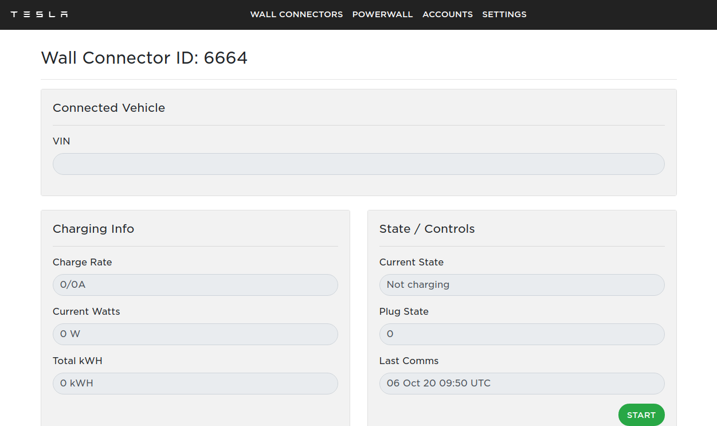
Task: Select the Charge Rate field showing 0/0A
Action: [x=195, y=285]
